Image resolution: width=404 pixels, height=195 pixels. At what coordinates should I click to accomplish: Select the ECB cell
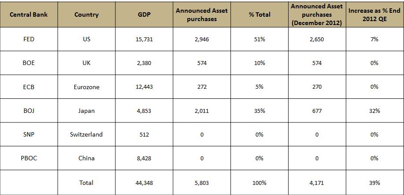(29, 87)
